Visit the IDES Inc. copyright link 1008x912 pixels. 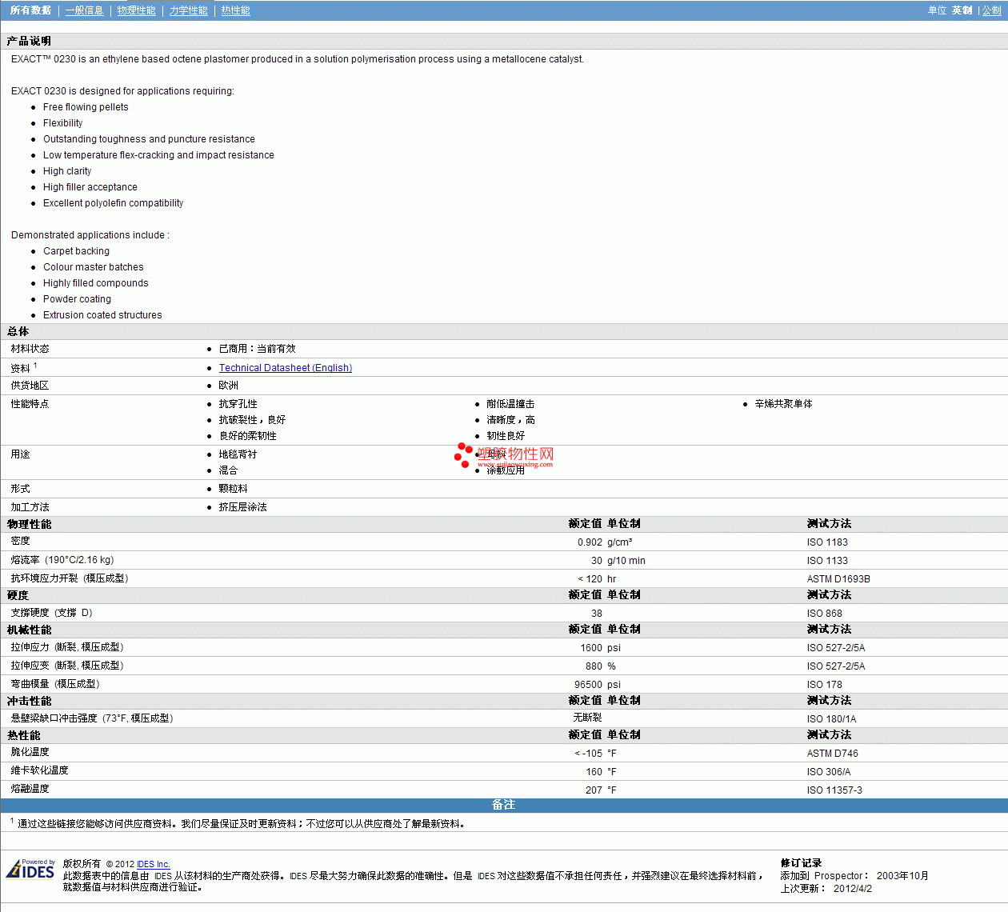153,864
